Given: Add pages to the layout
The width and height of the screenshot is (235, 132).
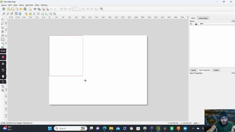Looking at the screenshot, I should pyautogui.click(x=30, y=9).
